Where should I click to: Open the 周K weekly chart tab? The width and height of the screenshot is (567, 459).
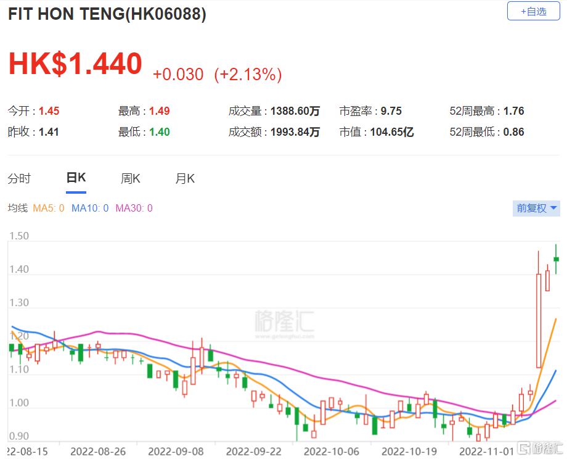coord(130,178)
